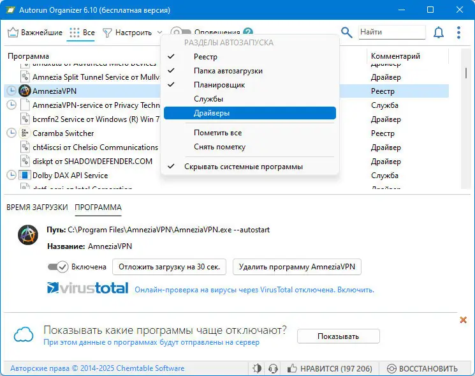
Task: Click the clock delay icon beside AmneziaVPN row
Action: pos(11,91)
